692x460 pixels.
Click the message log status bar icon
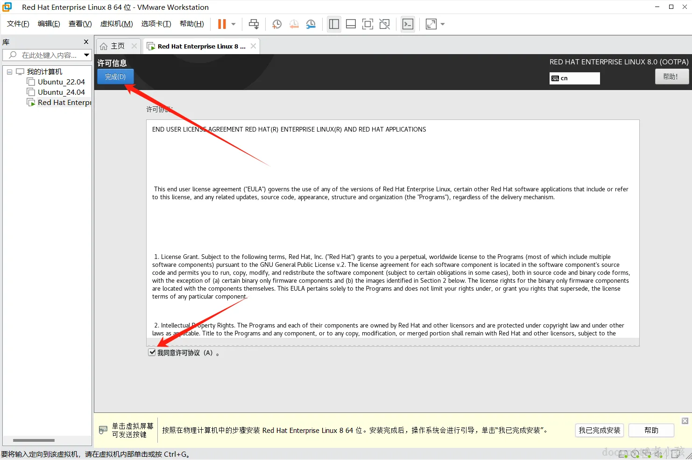(676, 453)
